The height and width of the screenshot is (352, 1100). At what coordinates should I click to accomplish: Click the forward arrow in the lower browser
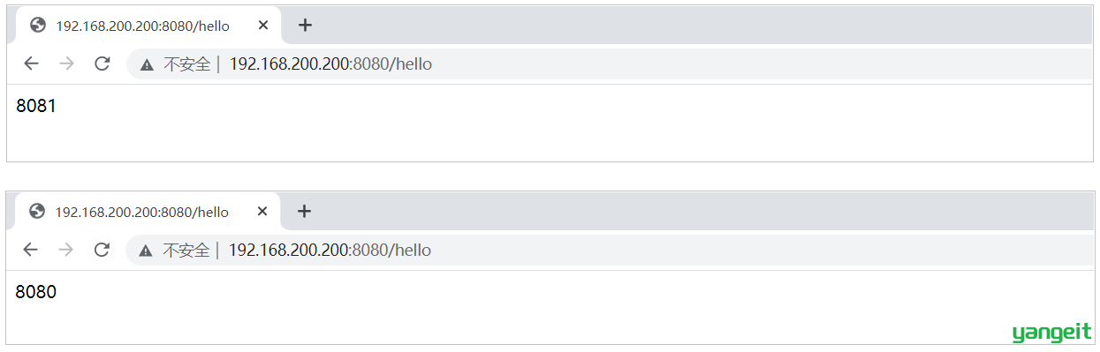(65, 250)
